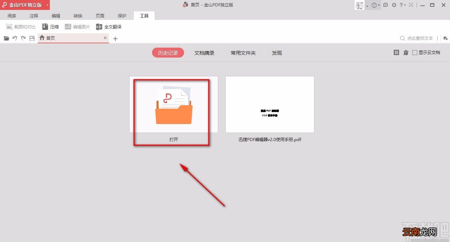
Task: Toggle the fullscreen arrows icon
Action: 411,5
